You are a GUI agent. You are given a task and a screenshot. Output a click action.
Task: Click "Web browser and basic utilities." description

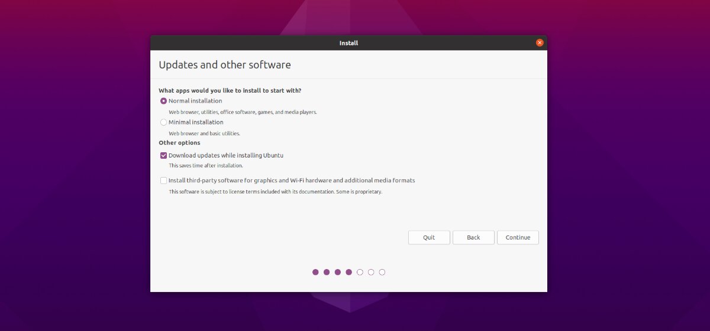204,133
